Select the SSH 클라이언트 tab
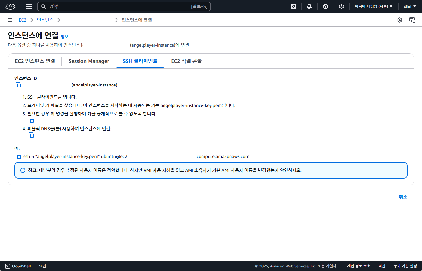The image size is (422, 271). [x=140, y=61]
